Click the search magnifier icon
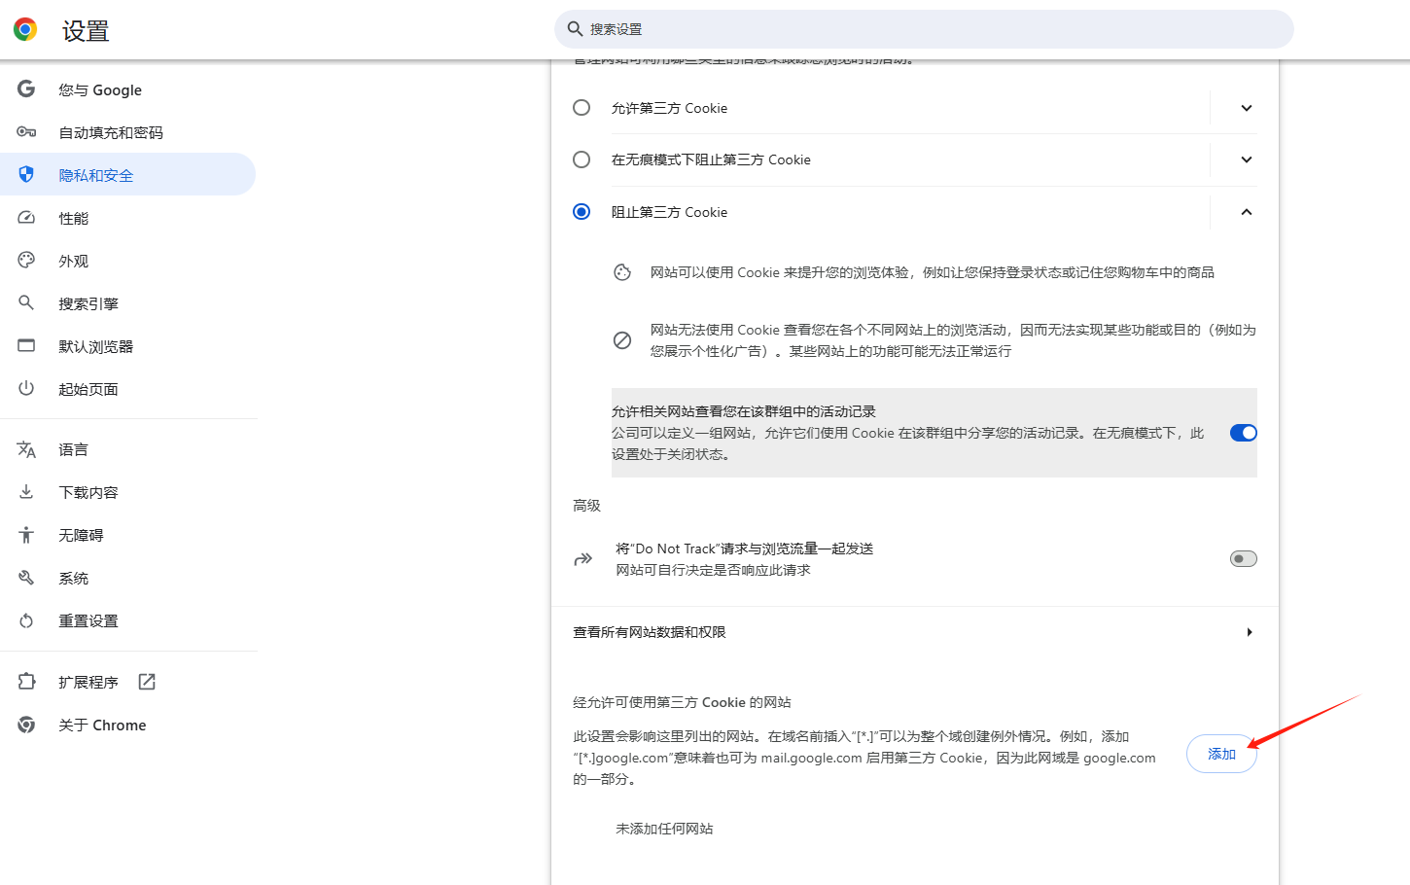 coord(575,29)
